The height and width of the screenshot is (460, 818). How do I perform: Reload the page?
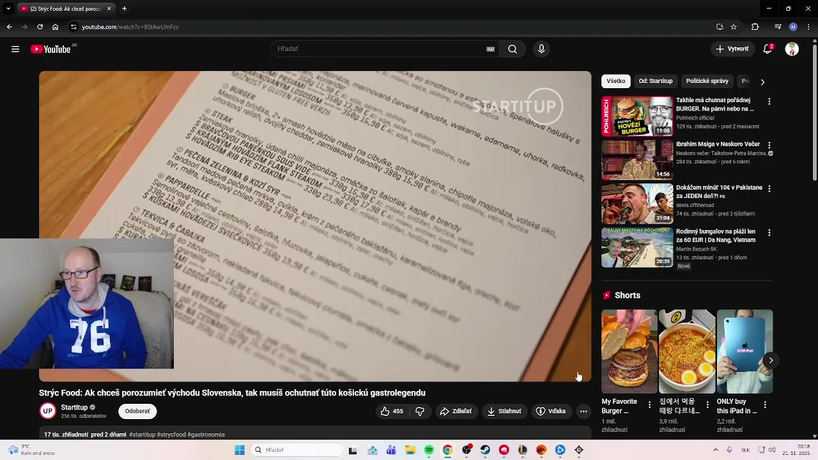click(x=40, y=27)
